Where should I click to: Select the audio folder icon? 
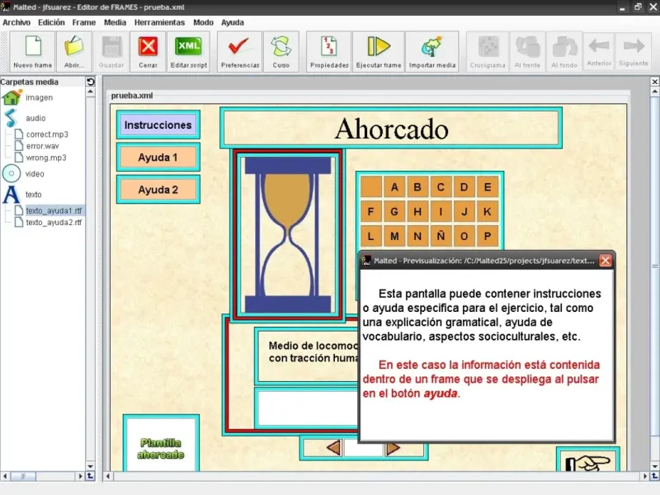point(12,118)
